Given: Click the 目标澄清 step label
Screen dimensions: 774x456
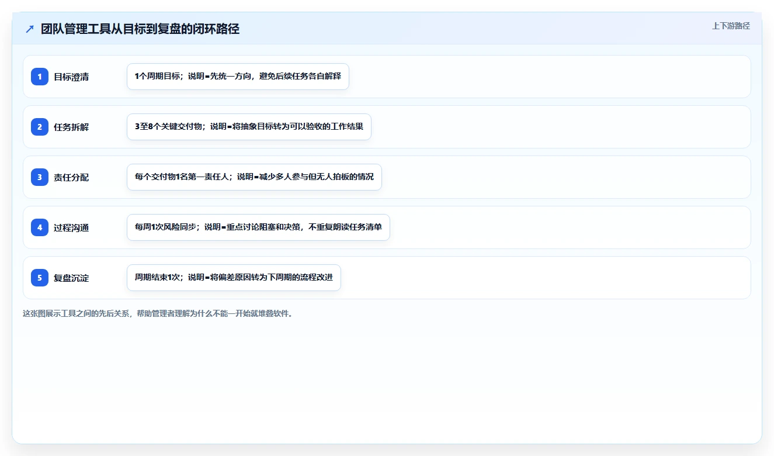Looking at the screenshot, I should (x=71, y=77).
